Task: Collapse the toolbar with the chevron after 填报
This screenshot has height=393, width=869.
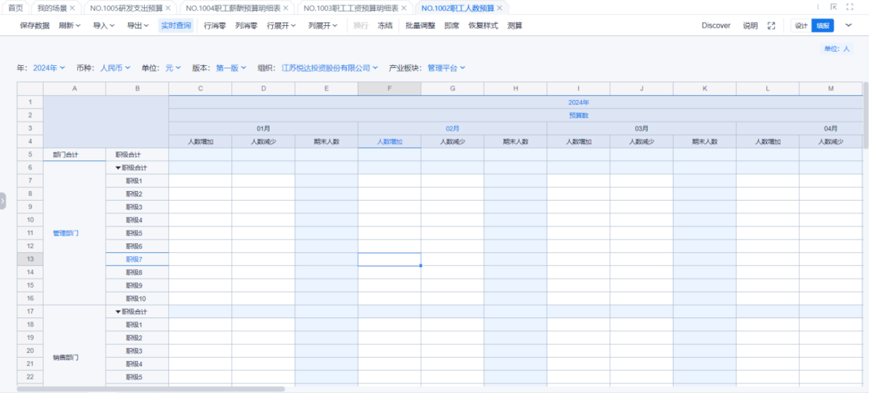Action: click(x=848, y=26)
